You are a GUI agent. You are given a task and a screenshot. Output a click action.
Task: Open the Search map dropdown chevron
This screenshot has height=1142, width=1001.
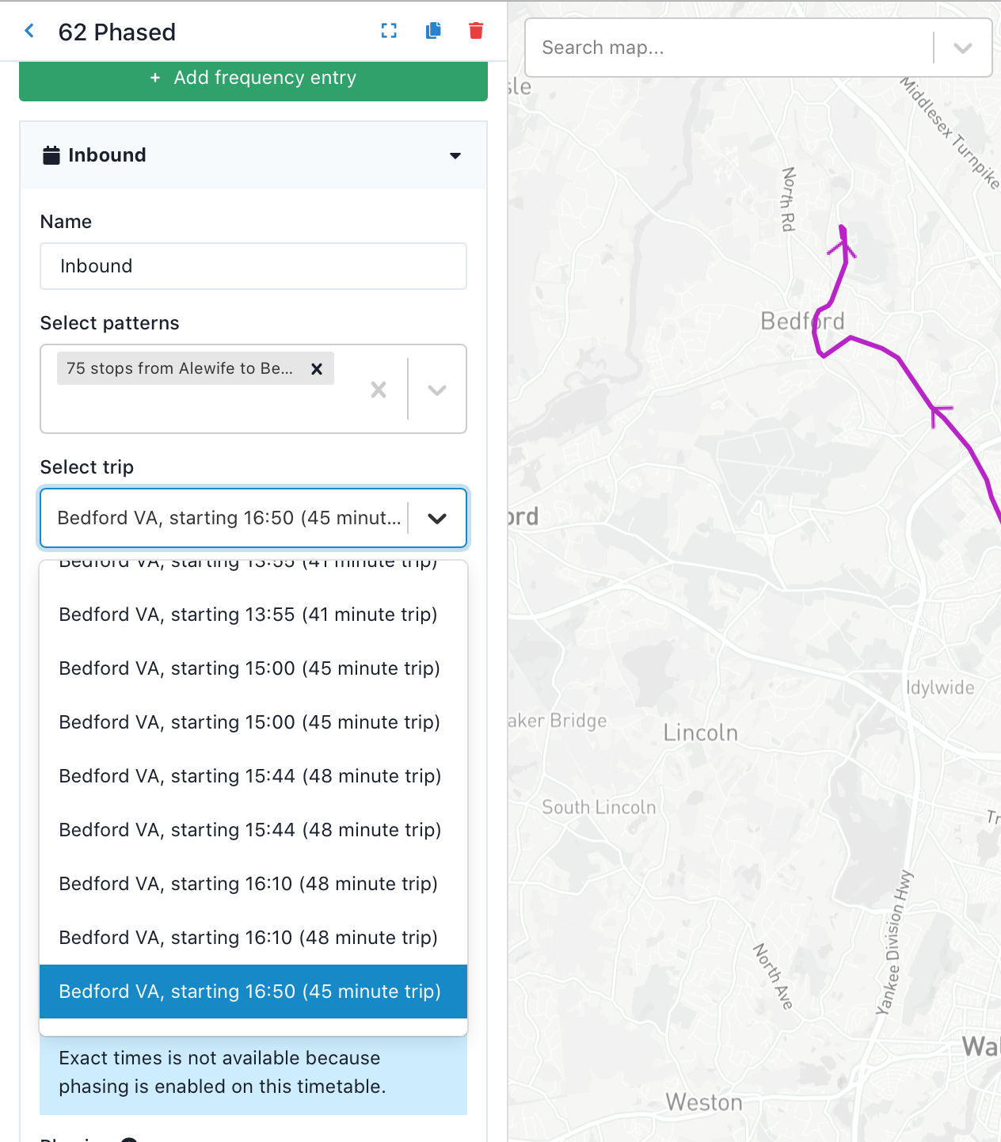[x=962, y=48]
